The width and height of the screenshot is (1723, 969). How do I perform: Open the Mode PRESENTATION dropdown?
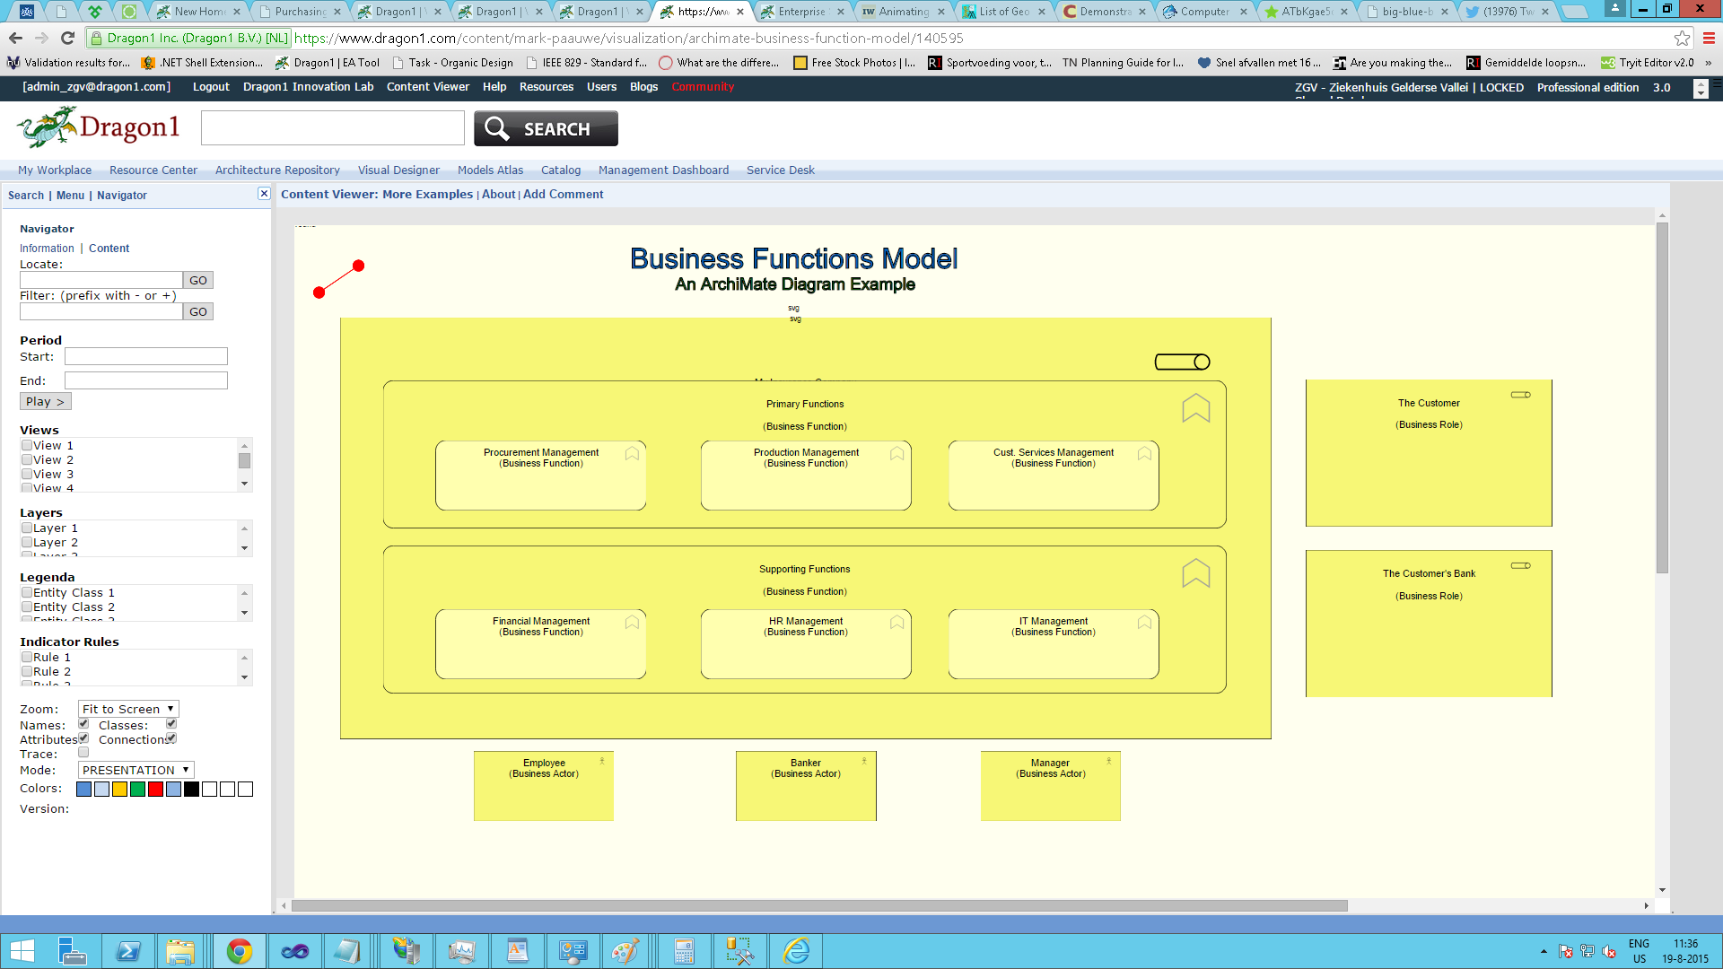136,770
